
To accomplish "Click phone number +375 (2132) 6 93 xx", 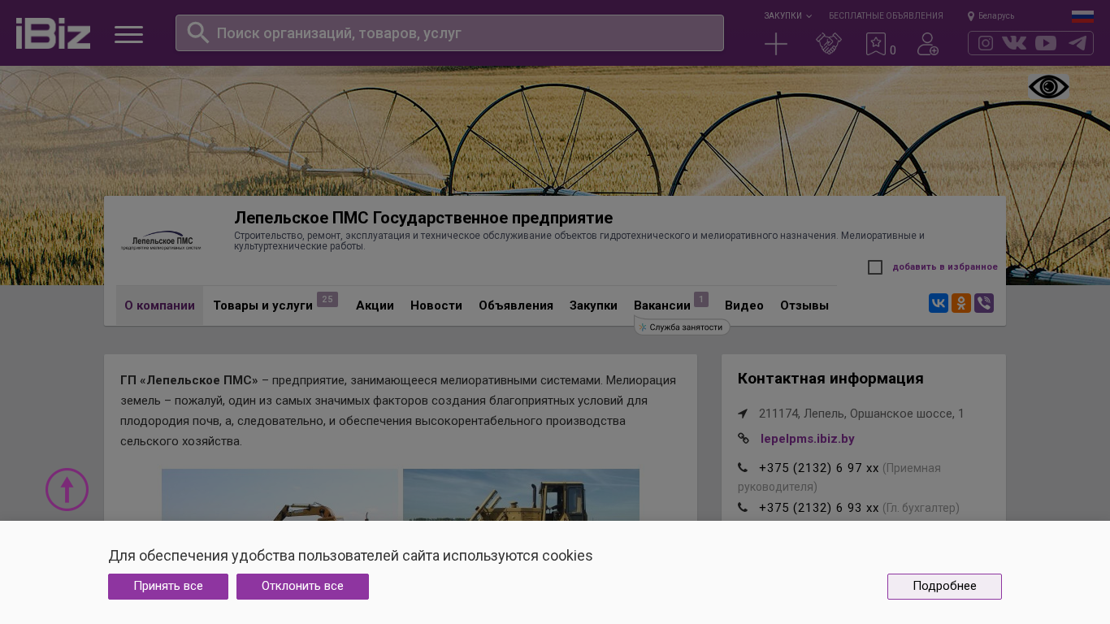I will pos(819,508).
